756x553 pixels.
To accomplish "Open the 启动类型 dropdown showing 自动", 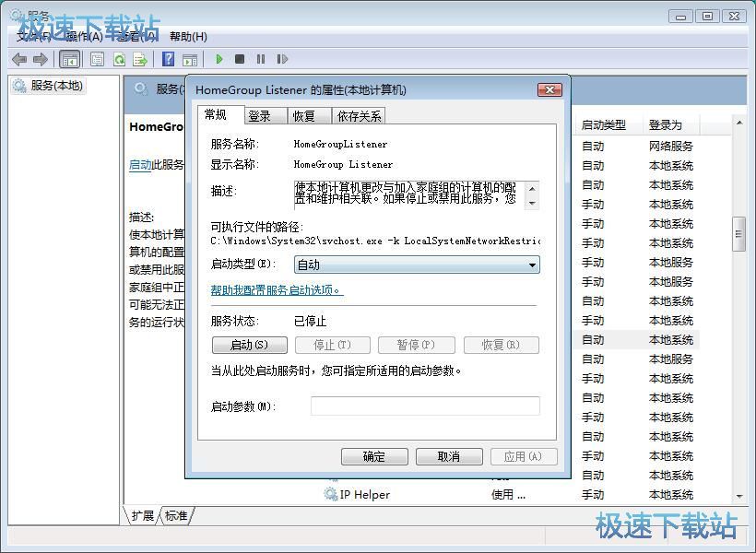I will 417,265.
